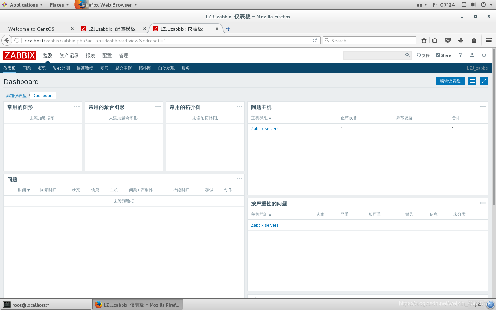Sort 按严重性的问题 by 主机群组
This screenshot has height=310, width=496.
point(261,214)
